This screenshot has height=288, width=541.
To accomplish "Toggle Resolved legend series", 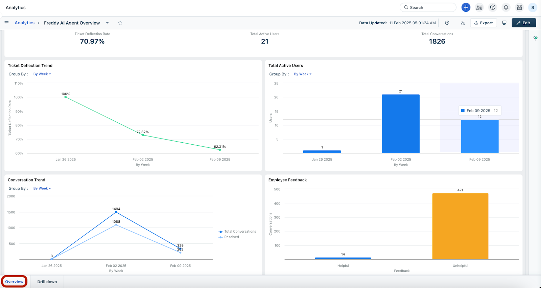I will pyautogui.click(x=229, y=237).
